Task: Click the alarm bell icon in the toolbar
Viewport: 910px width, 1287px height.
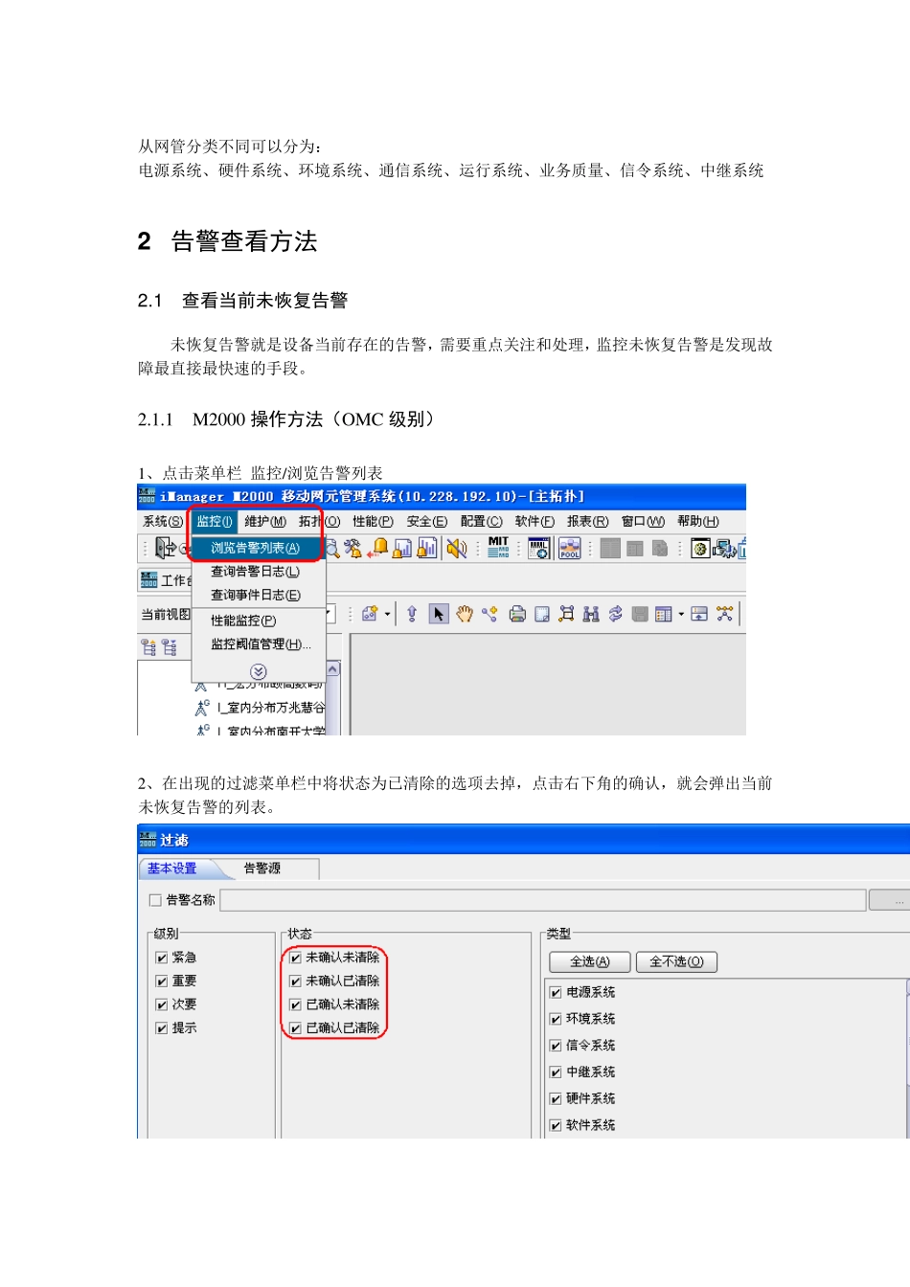Action: pyautogui.click(x=379, y=548)
